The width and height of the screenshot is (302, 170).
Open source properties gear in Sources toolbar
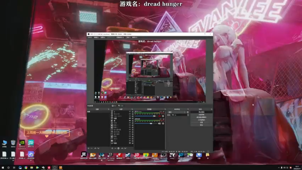[x=119, y=148]
